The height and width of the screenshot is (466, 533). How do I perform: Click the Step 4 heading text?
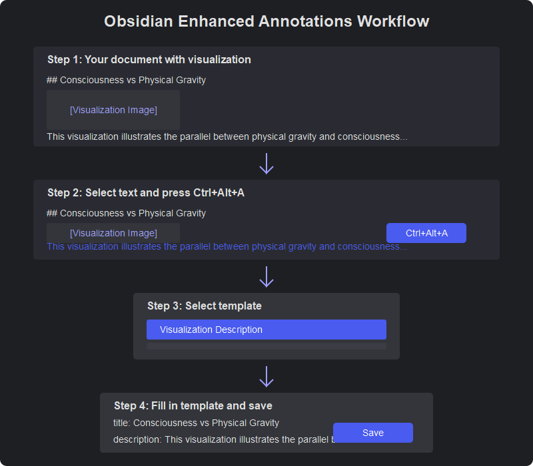click(x=193, y=406)
